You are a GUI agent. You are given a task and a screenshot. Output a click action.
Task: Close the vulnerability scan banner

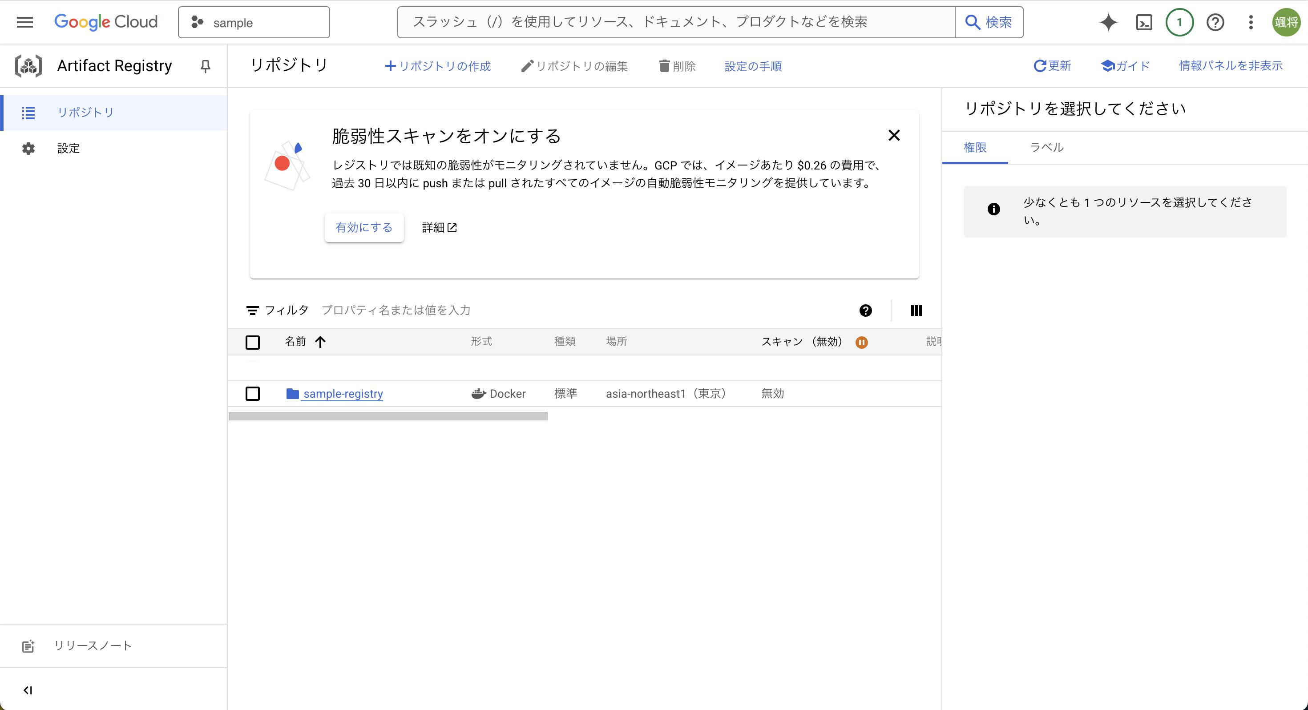tap(894, 135)
